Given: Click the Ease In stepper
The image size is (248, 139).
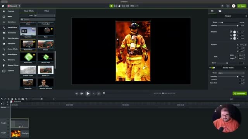Looking at the screenshot, I should (244, 80).
